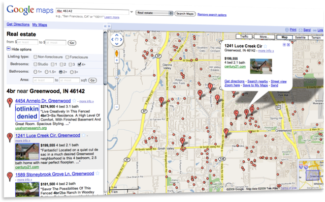Click the zoom slider track on the map
The width and height of the screenshot is (325, 202).
pos(117,84)
